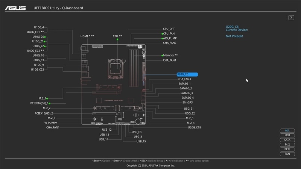The height and width of the screenshot is (169, 301).
Task: Select the U20G_C18 label
Action: pyautogui.click(x=194, y=127)
